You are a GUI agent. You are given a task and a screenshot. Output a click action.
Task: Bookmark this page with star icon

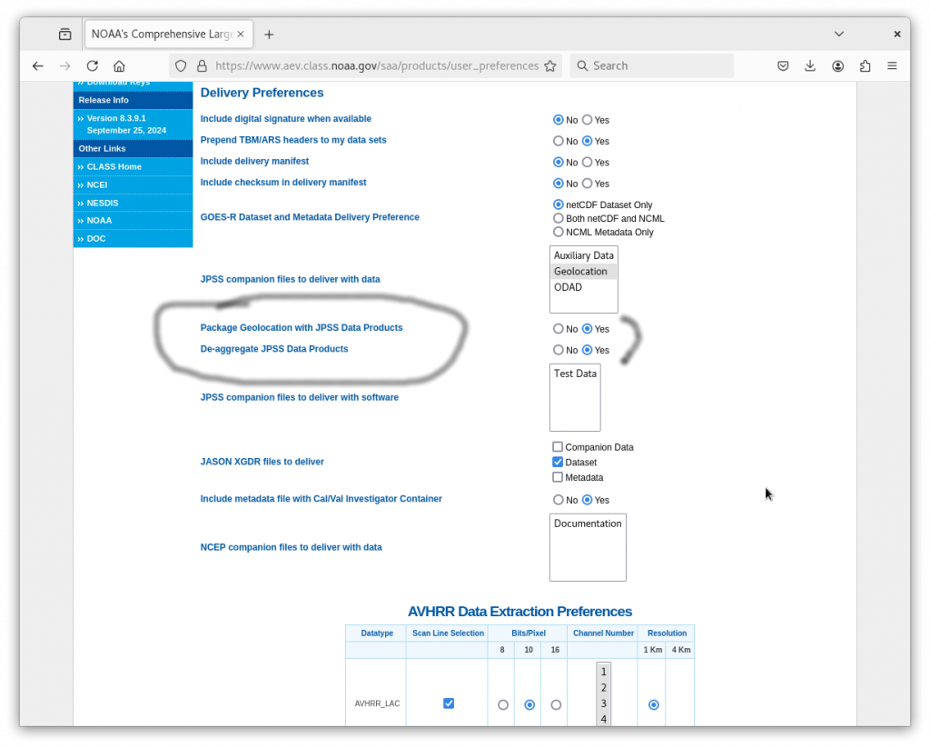point(549,65)
